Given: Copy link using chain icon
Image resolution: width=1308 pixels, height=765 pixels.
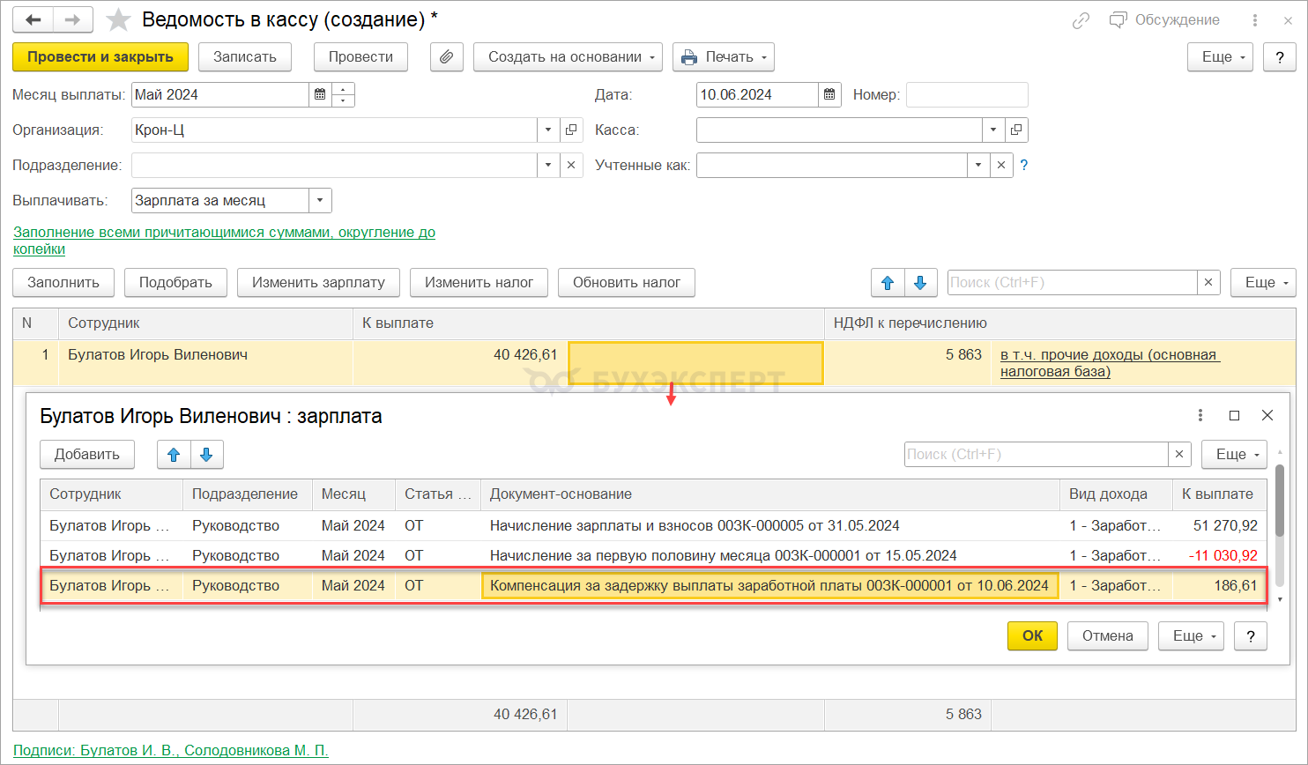Looking at the screenshot, I should [1081, 20].
